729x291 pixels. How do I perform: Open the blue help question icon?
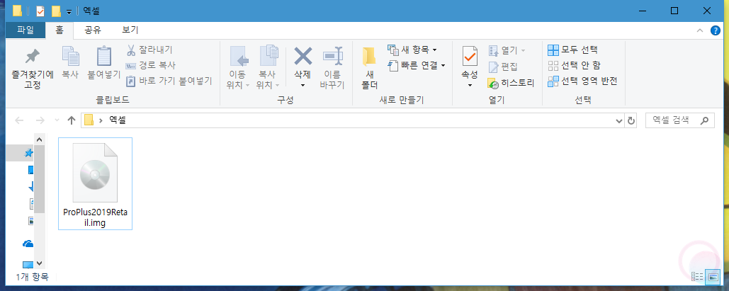click(x=716, y=30)
